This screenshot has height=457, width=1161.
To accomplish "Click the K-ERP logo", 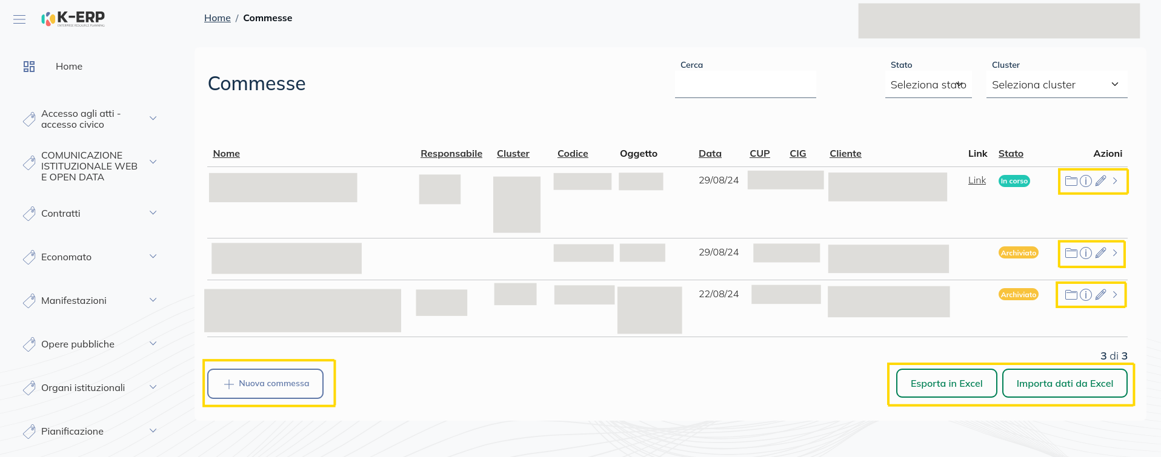I will point(73,19).
